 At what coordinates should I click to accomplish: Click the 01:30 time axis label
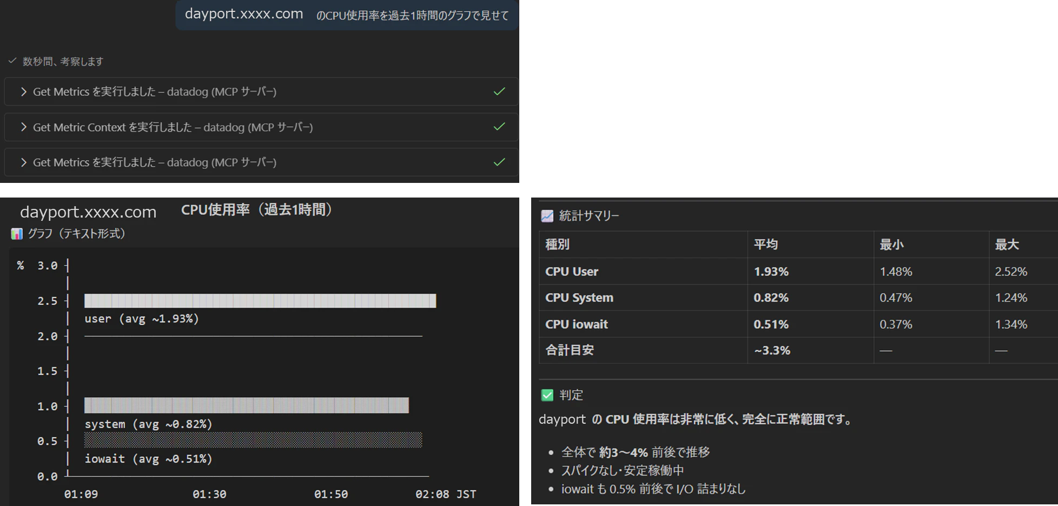coord(209,494)
